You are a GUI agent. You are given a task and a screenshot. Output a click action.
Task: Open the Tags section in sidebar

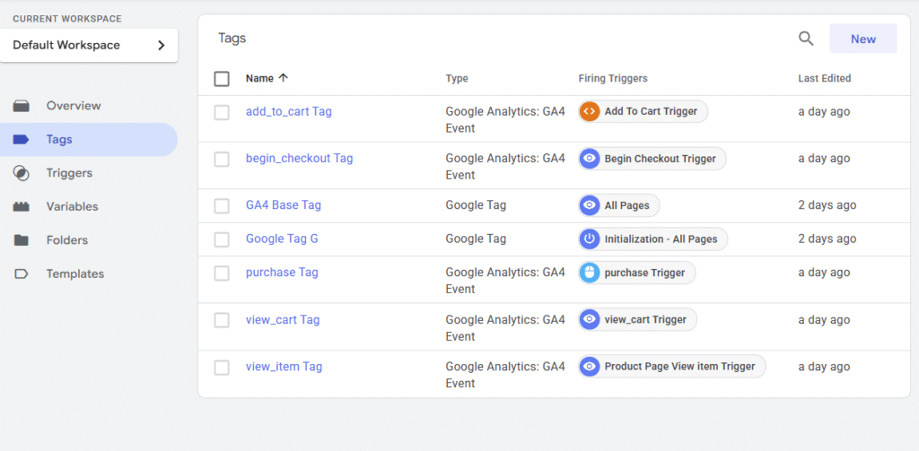click(59, 140)
